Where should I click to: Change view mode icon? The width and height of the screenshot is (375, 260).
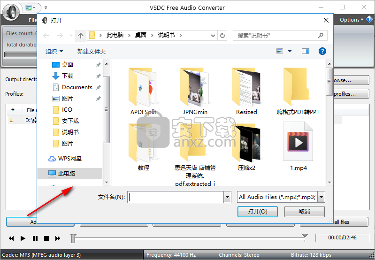[280, 51]
